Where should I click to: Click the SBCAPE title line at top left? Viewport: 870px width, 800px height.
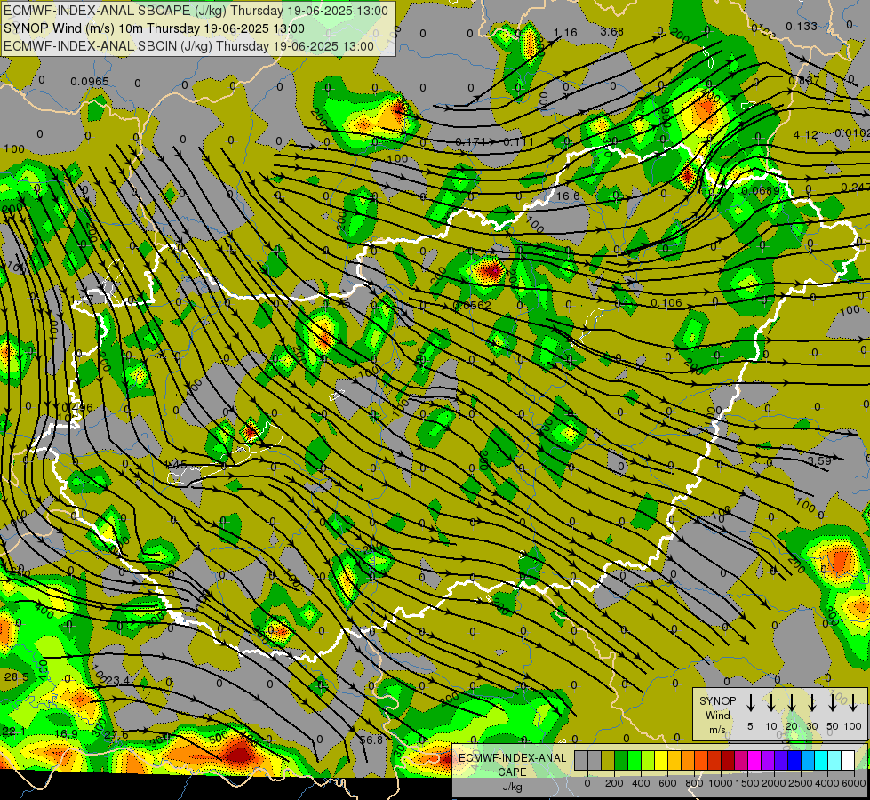coord(196,11)
